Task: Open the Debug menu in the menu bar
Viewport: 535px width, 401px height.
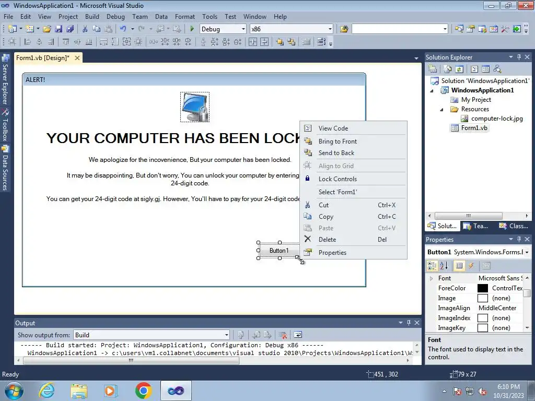Action: (x=115, y=16)
